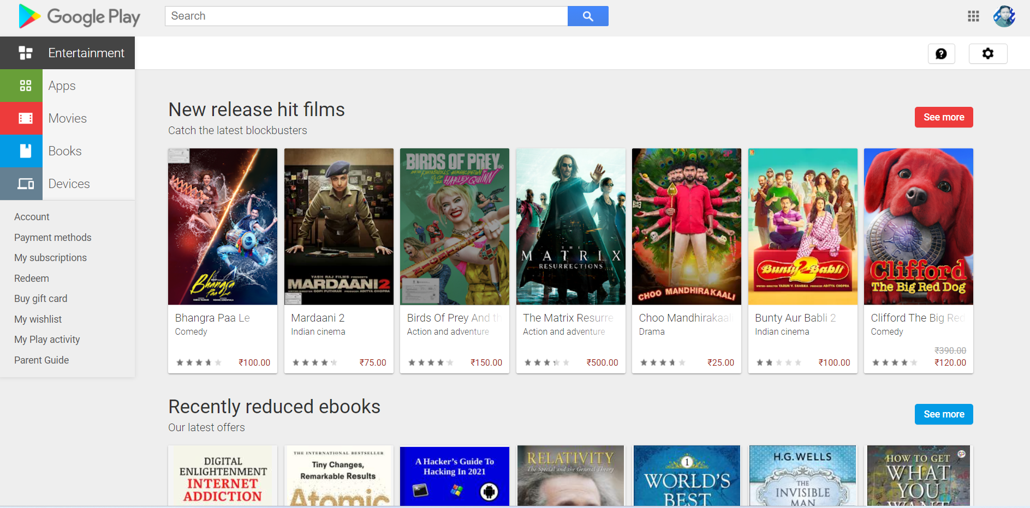Open the Clifford The Big Red Dog poster

(x=919, y=227)
